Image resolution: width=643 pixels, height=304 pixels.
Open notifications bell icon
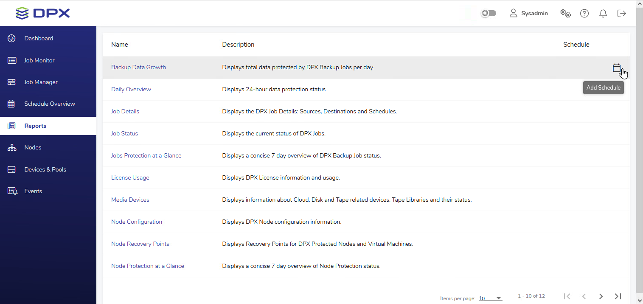(603, 14)
